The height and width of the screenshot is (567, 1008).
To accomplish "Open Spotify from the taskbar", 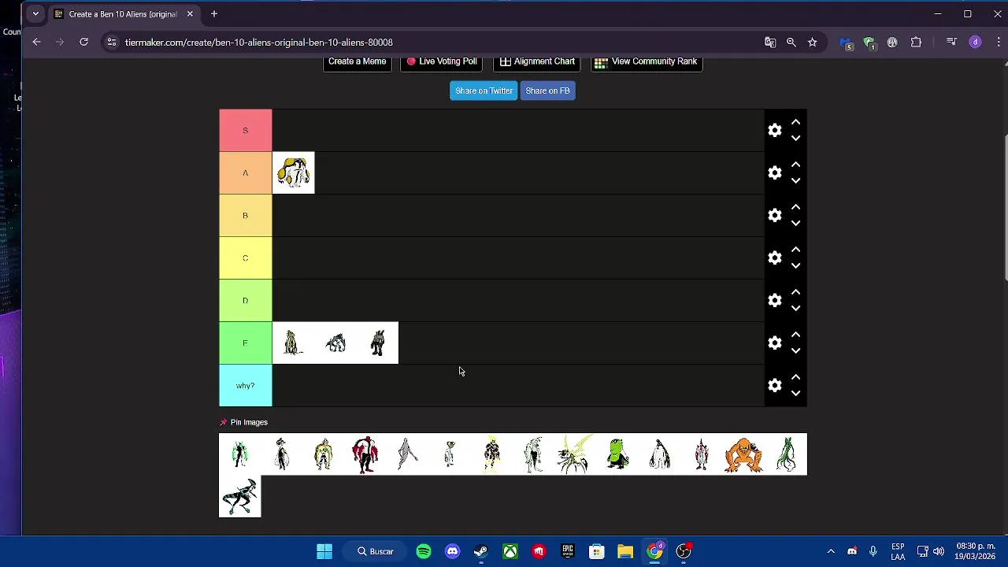I will [x=424, y=551].
